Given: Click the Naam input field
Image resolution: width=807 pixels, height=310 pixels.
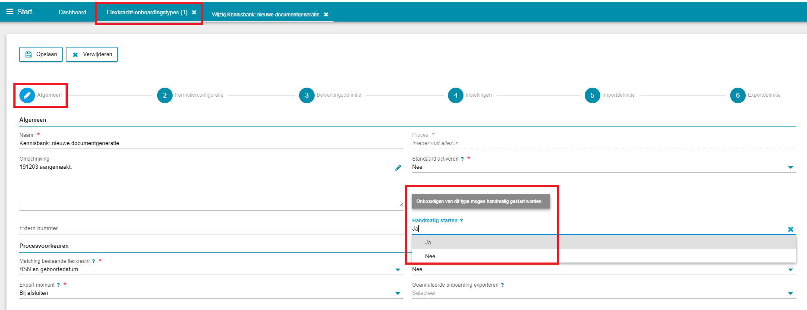Looking at the screenshot, I should point(211,143).
